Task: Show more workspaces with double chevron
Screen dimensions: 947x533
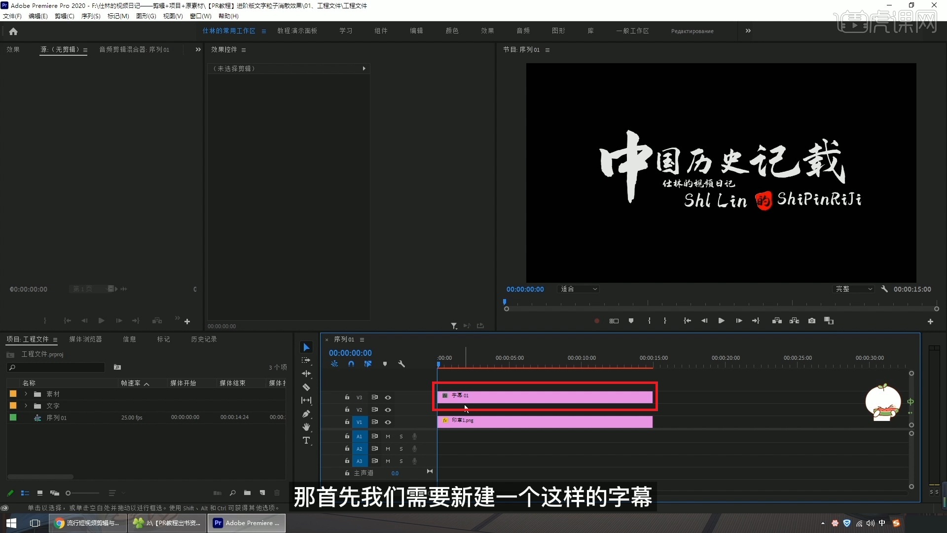Action: tap(748, 31)
